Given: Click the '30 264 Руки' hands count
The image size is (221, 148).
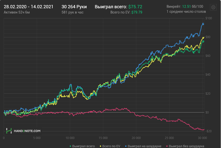Looking at the screenshot, I should pos(74,7).
